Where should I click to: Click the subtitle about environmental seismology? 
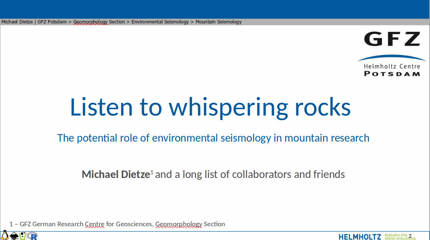(x=213, y=138)
